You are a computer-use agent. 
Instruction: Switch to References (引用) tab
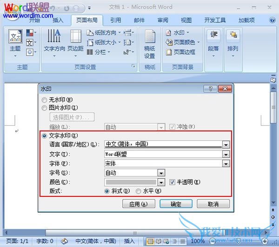116,20
